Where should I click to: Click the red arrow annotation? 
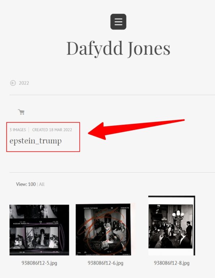tap(136, 130)
